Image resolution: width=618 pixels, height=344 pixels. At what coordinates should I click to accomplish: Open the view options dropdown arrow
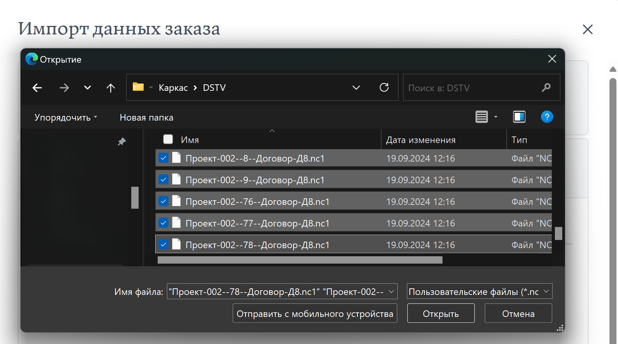(496, 117)
